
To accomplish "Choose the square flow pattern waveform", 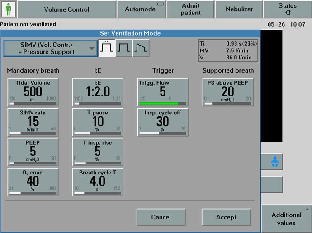I will pos(124,48).
